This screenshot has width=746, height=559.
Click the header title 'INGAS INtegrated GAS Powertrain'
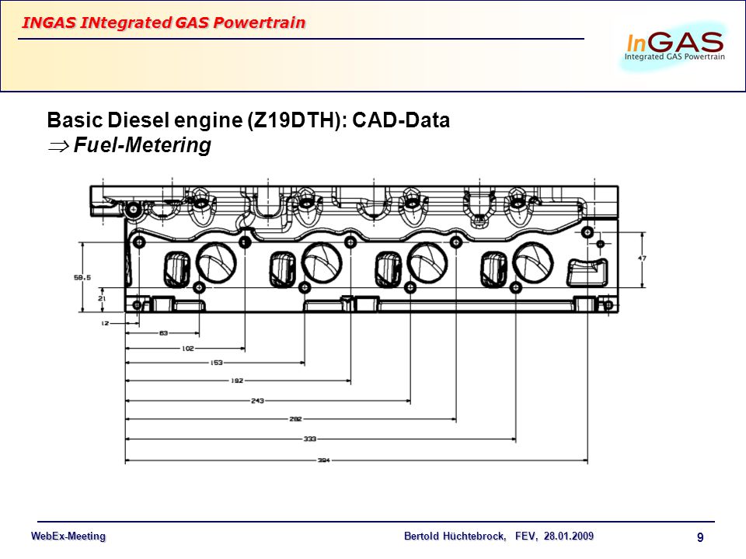point(164,23)
